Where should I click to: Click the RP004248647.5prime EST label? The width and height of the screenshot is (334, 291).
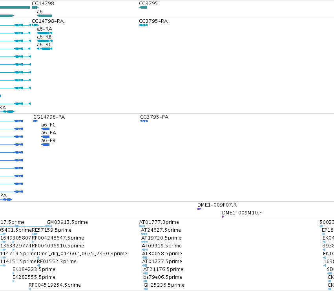point(58,238)
